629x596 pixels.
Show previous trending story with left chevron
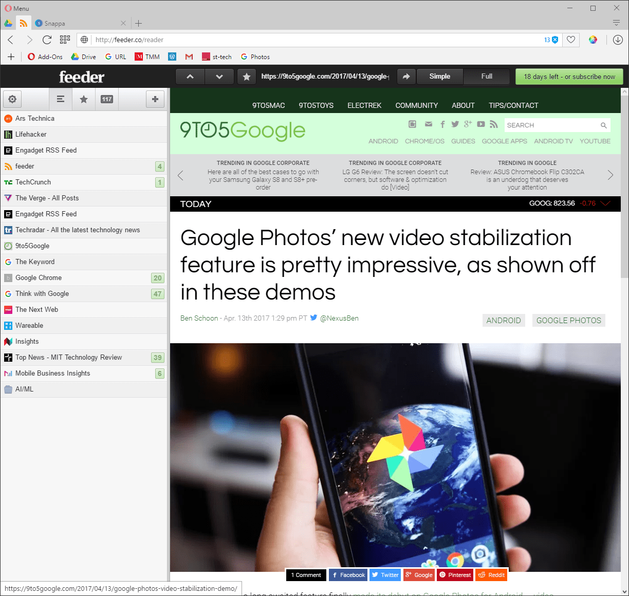pyautogui.click(x=180, y=175)
